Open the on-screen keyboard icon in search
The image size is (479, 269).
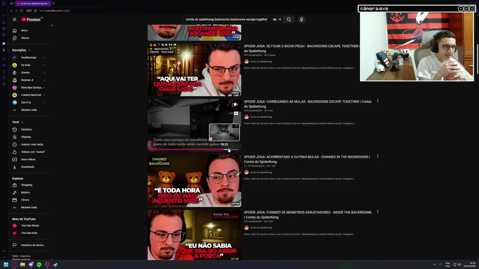(275, 19)
